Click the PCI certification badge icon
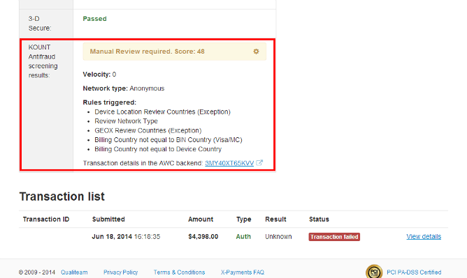This screenshot has width=467, height=278. click(374, 272)
